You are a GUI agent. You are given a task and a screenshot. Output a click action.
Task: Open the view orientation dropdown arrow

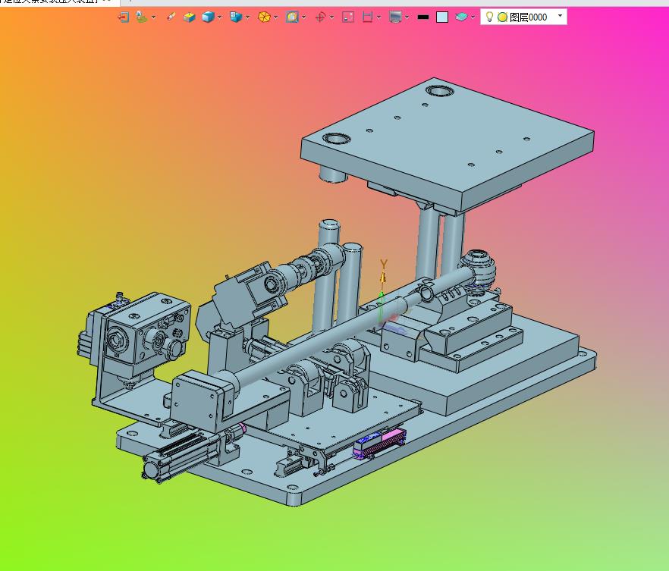coord(247,17)
